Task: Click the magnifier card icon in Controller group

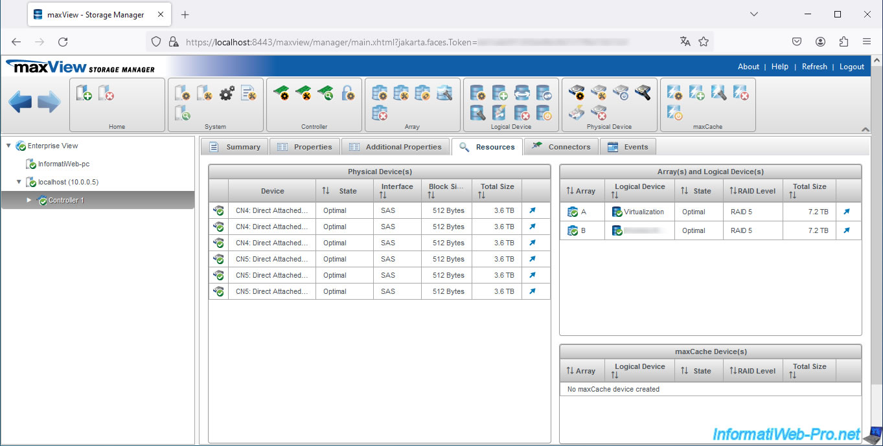Action: [325, 94]
